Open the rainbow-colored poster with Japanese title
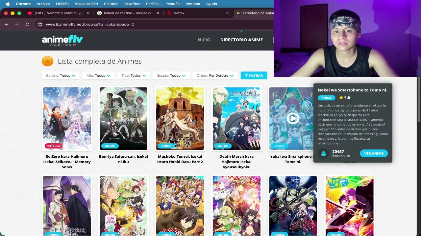This screenshot has width=421, height=236. pos(350,206)
